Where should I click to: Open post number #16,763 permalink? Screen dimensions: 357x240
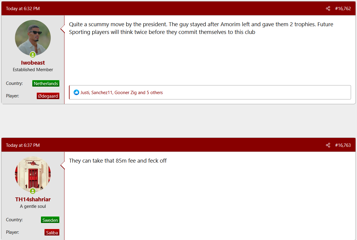point(343,145)
